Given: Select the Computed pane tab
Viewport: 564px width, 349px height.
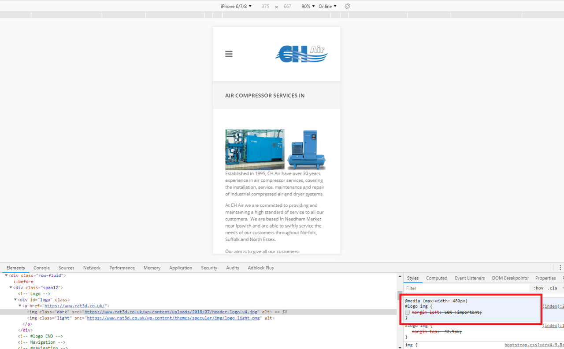Looking at the screenshot, I should 437,278.
